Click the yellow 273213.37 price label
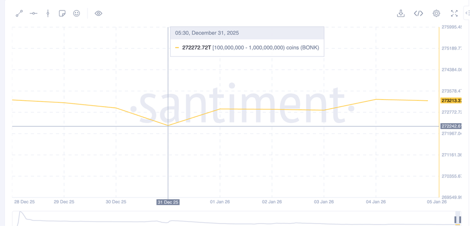The image size is (470, 226). [x=451, y=101]
